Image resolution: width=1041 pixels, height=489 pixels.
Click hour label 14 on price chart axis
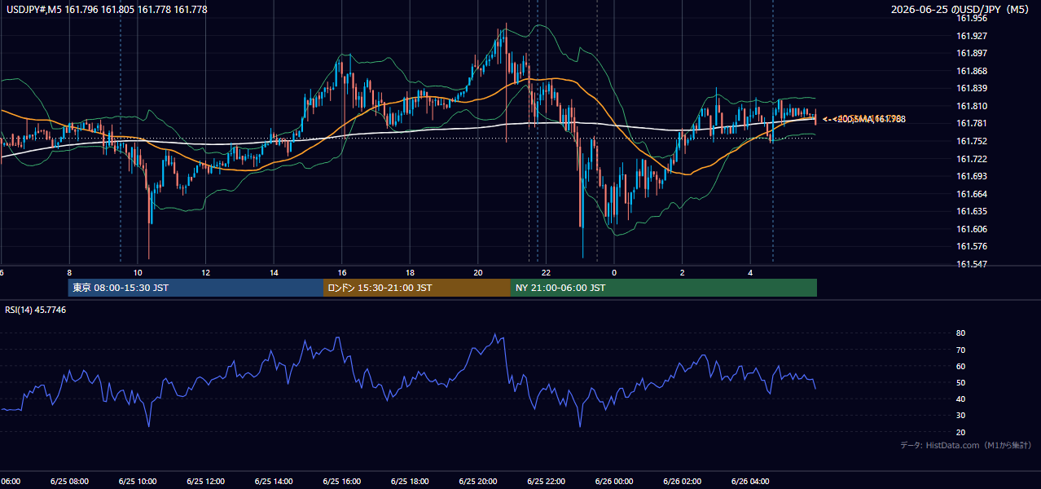275,272
